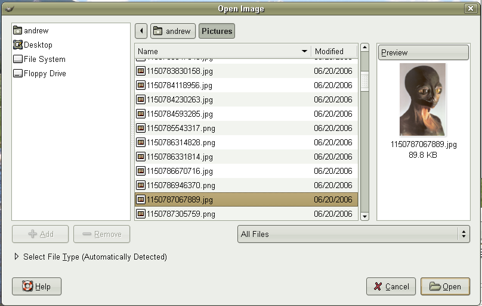Click the preview image thumbnail
The width and height of the screenshot is (482, 306).
coord(422,99)
